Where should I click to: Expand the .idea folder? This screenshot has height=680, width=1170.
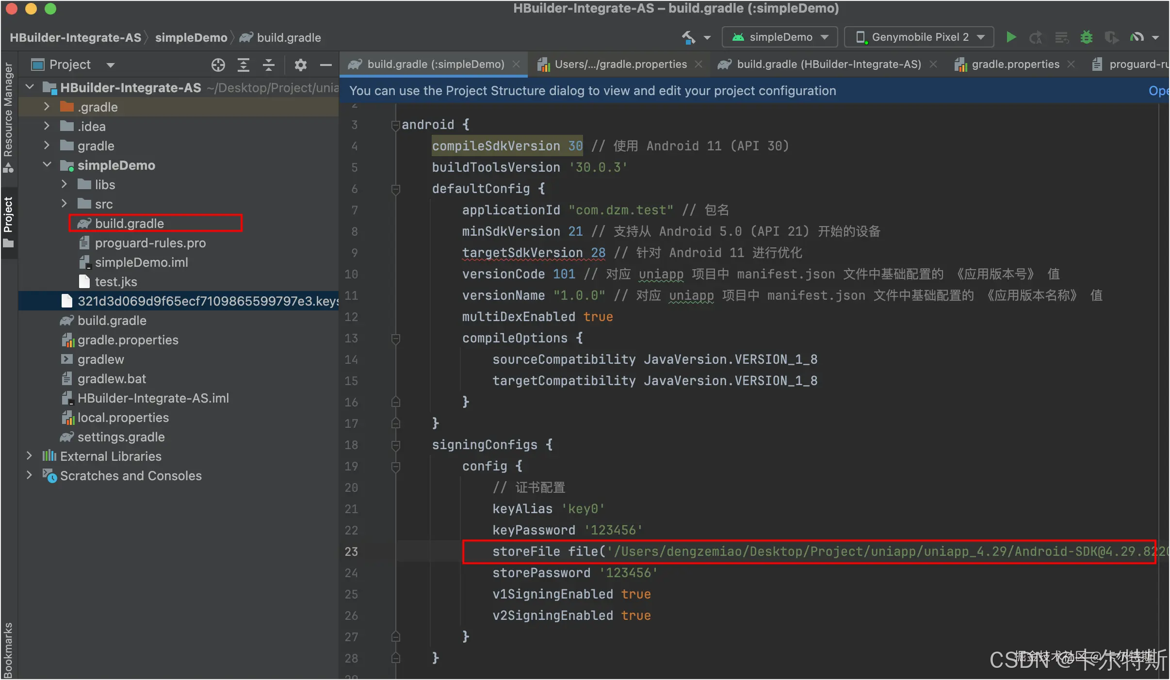coord(47,126)
